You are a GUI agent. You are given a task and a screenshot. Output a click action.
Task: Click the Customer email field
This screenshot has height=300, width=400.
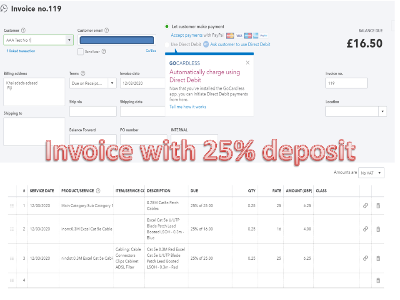pos(117,40)
